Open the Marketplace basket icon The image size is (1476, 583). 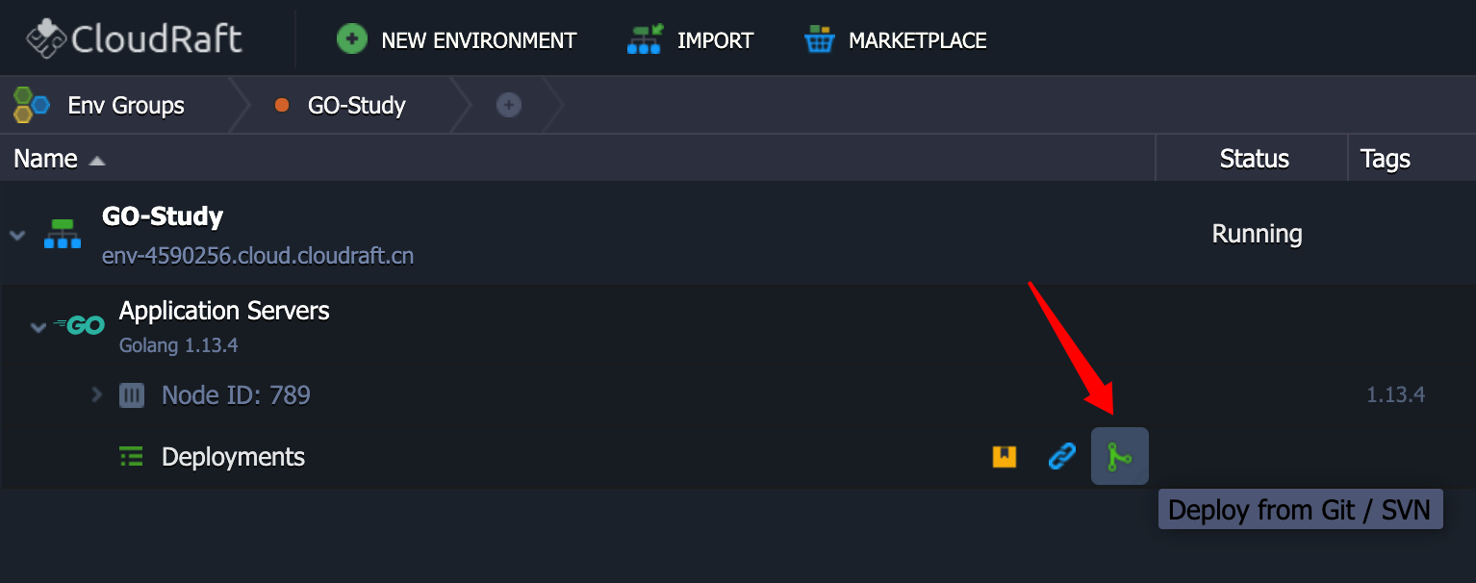pos(819,39)
